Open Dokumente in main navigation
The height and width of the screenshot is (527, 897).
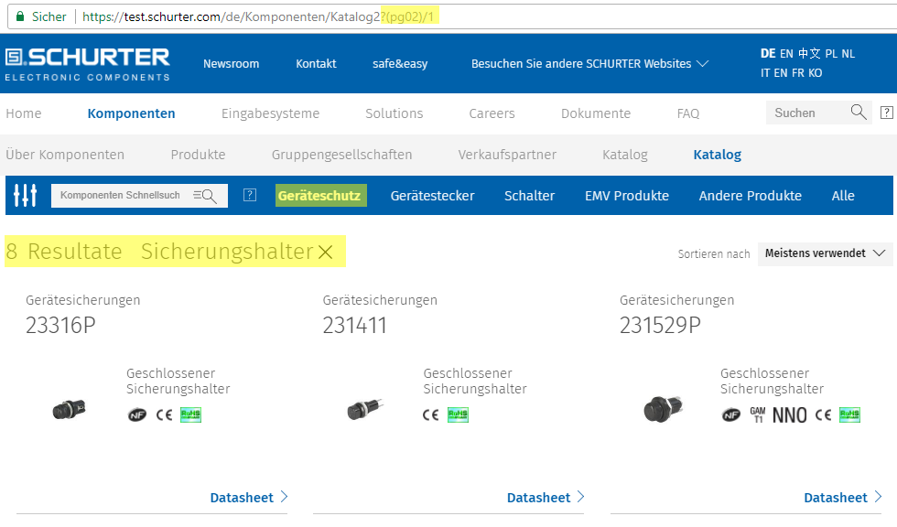[x=596, y=113]
